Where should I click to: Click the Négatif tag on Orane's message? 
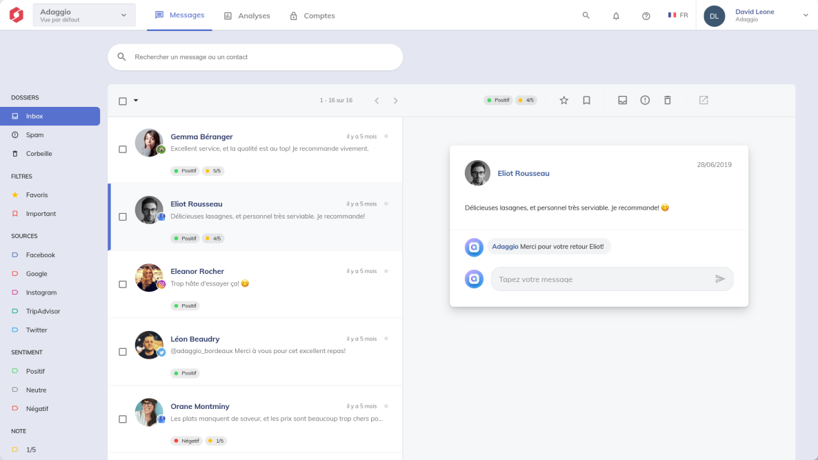[186, 441]
